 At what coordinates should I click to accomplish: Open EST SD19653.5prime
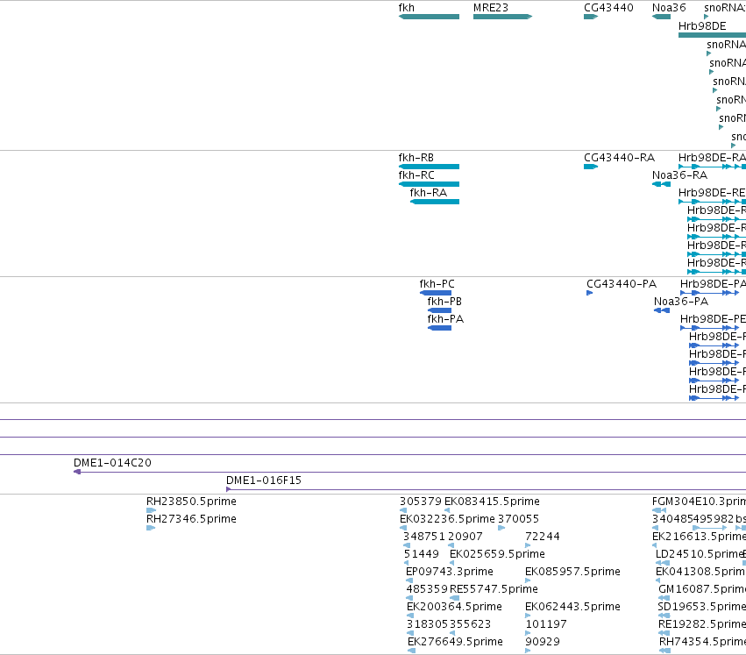click(x=664, y=616)
